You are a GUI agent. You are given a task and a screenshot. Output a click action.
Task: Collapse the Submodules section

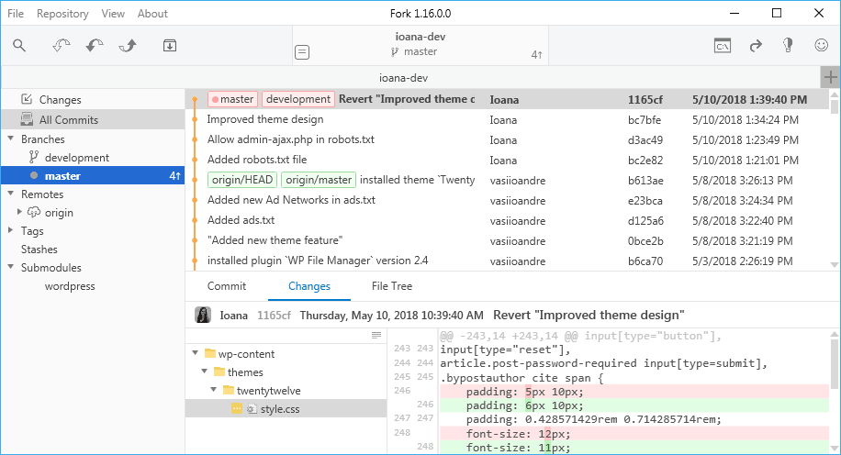tap(11, 268)
